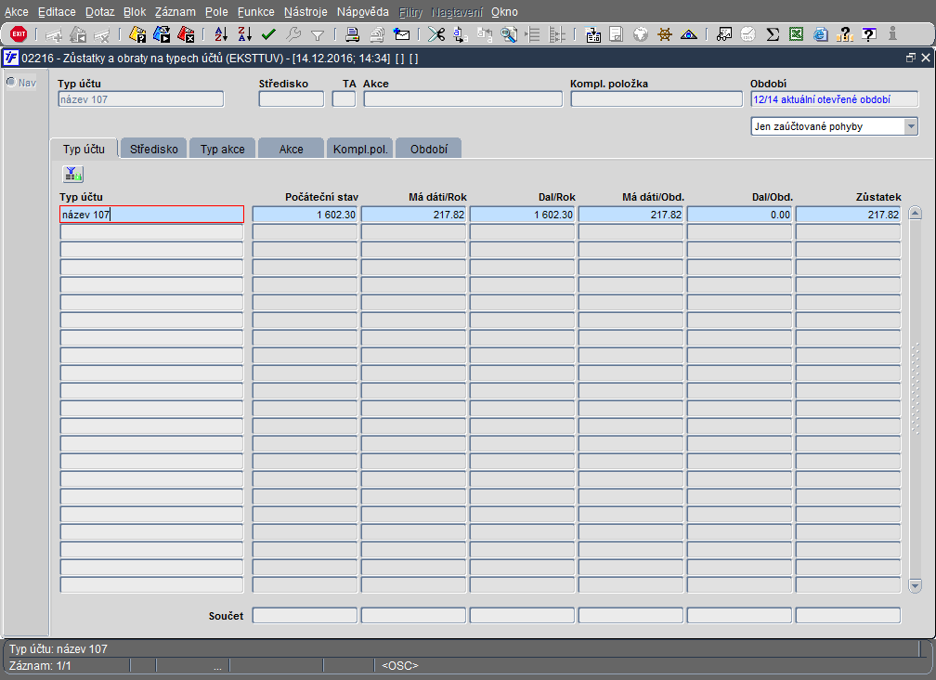Click the magnifier search document icon
This screenshot has width=936, height=680.
(509, 34)
